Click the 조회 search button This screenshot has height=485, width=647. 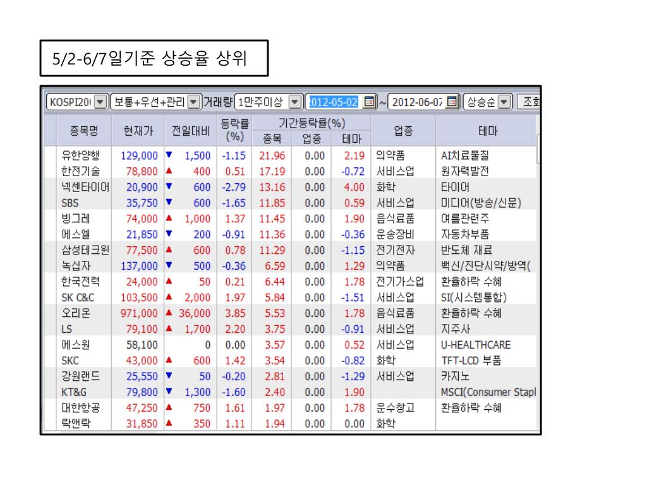point(529,102)
